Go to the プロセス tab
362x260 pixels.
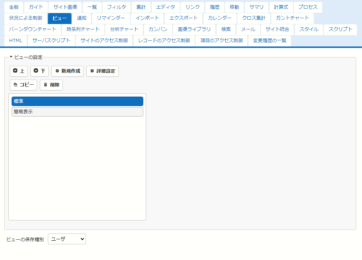(308, 7)
